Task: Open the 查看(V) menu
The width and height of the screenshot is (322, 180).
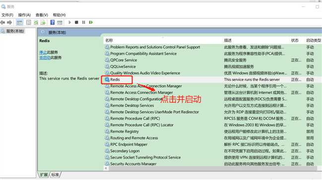Action: point(42,15)
